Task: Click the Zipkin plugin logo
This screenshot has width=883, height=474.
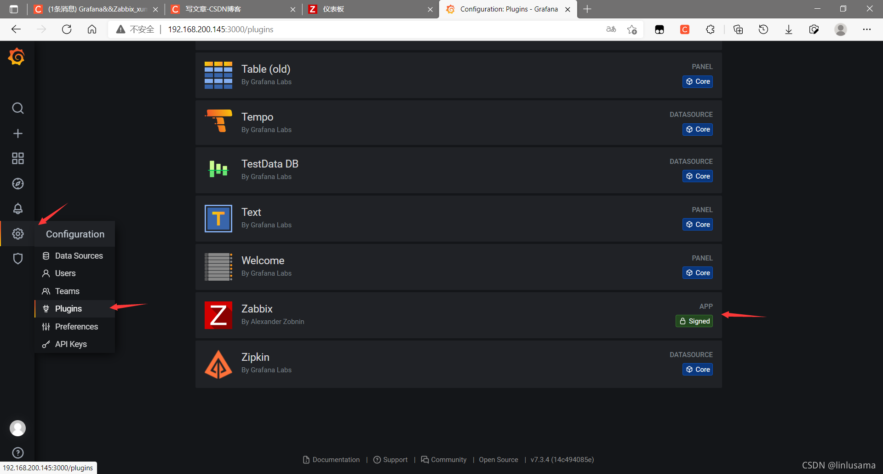Action: pos(218,364)
